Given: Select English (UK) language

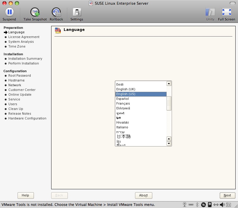Looking at the screenshot, I should click(x=141, y=89).
